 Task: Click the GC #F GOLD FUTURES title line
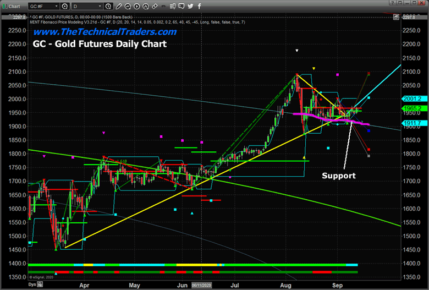click(81, 17)
